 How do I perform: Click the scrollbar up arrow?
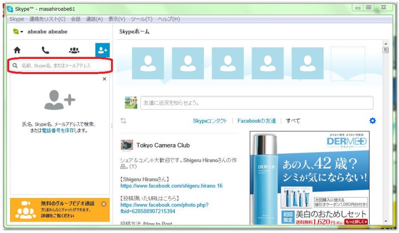click(x=386, y=44)
